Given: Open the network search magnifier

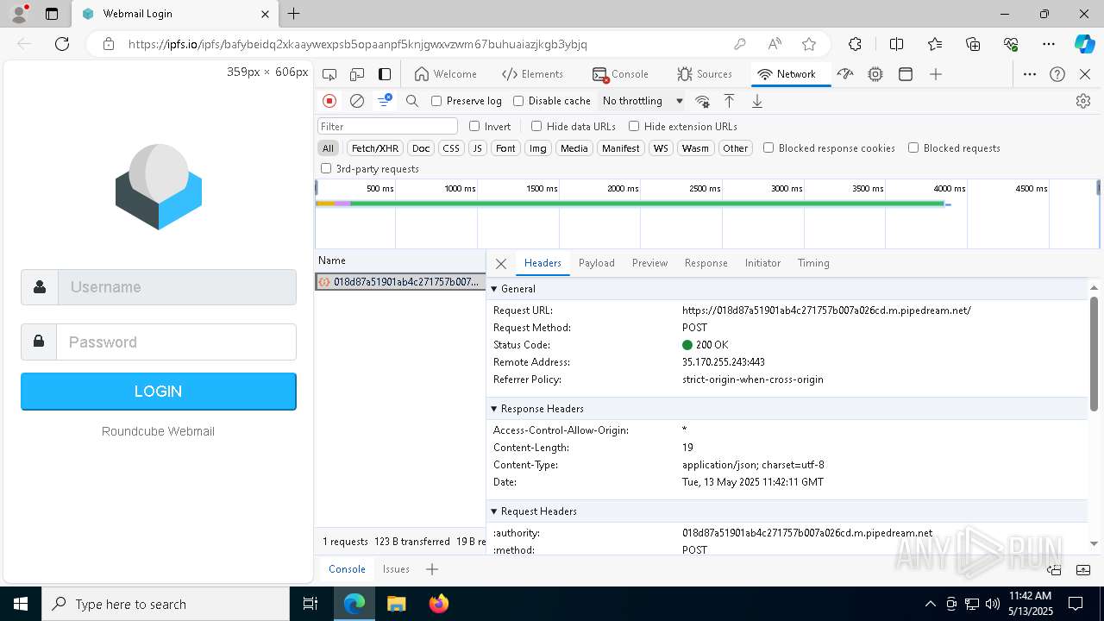Looking at the screenshot, I should coord(412,101).
